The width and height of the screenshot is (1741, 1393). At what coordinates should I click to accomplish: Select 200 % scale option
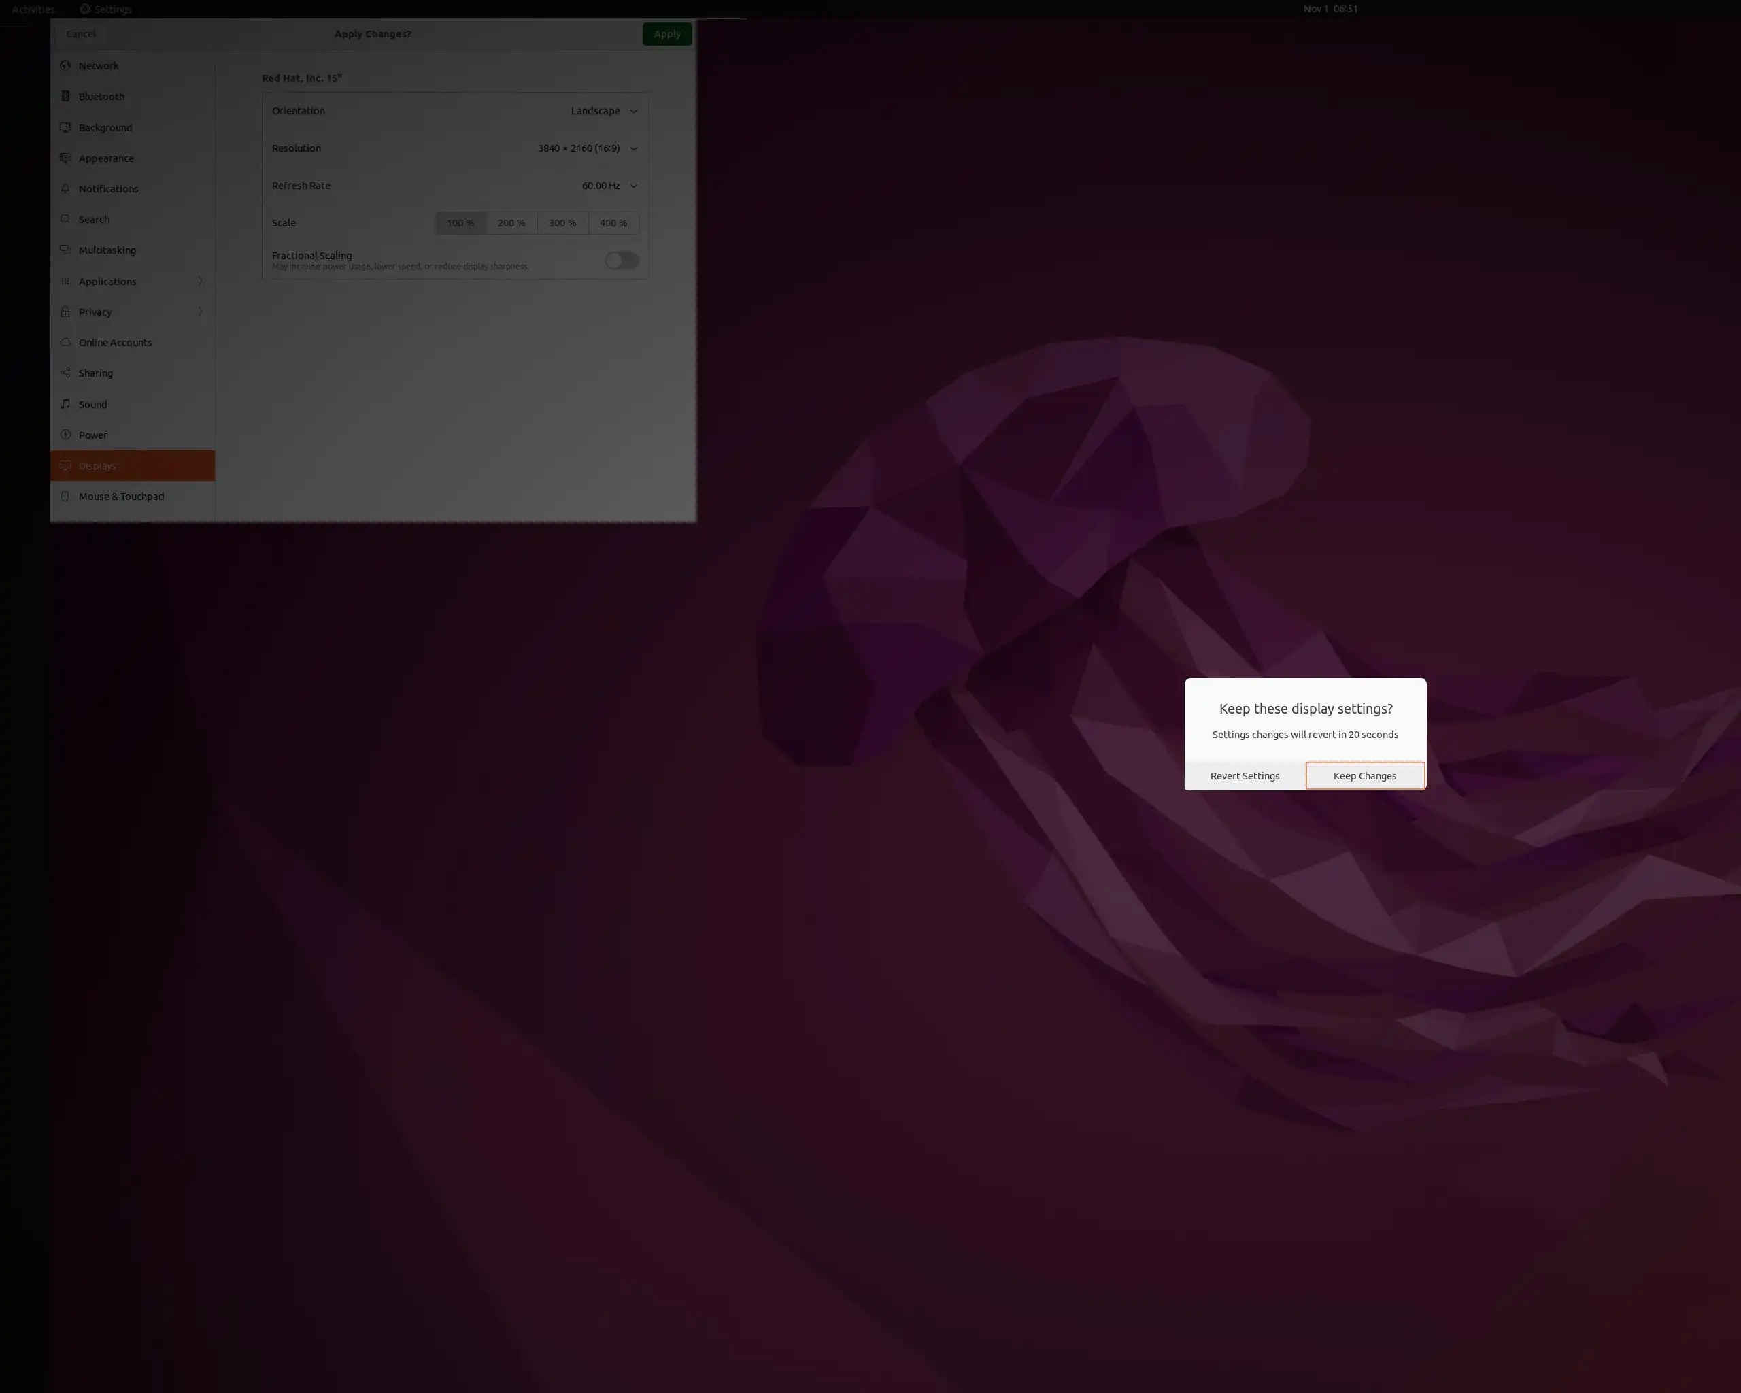tap(511, 223)
